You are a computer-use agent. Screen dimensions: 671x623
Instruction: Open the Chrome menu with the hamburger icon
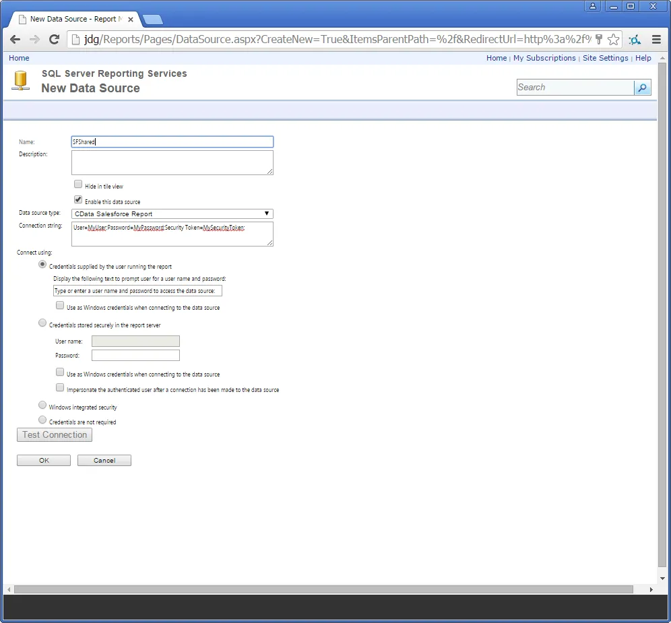pyautogui.click(x=656, y=39)
